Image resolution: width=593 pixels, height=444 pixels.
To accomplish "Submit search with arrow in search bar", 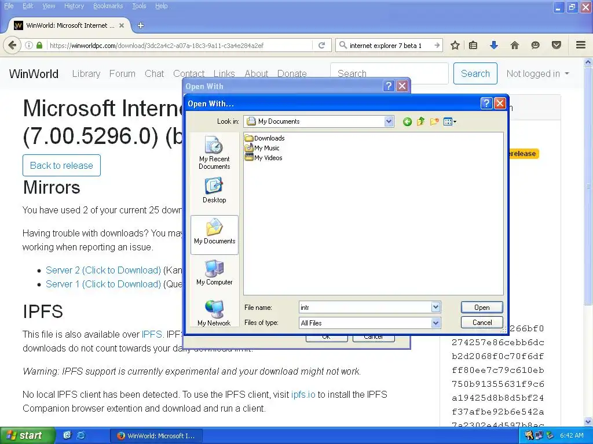I will click(437, 45).
